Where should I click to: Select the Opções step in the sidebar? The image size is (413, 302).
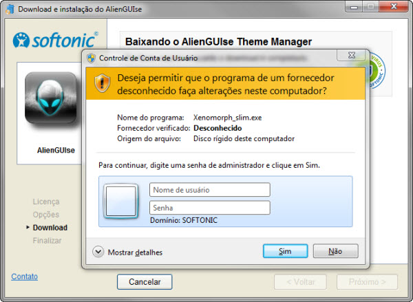[x=46, y=215]
